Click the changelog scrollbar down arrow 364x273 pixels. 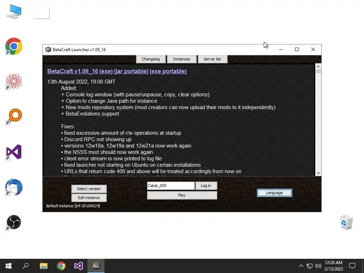[318, 173]
